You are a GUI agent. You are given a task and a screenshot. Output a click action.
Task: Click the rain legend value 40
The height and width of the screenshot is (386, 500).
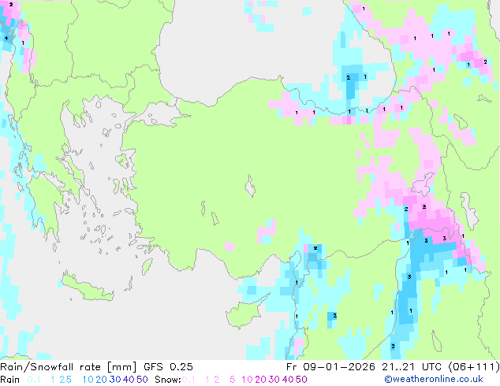(x=129, y=380)
